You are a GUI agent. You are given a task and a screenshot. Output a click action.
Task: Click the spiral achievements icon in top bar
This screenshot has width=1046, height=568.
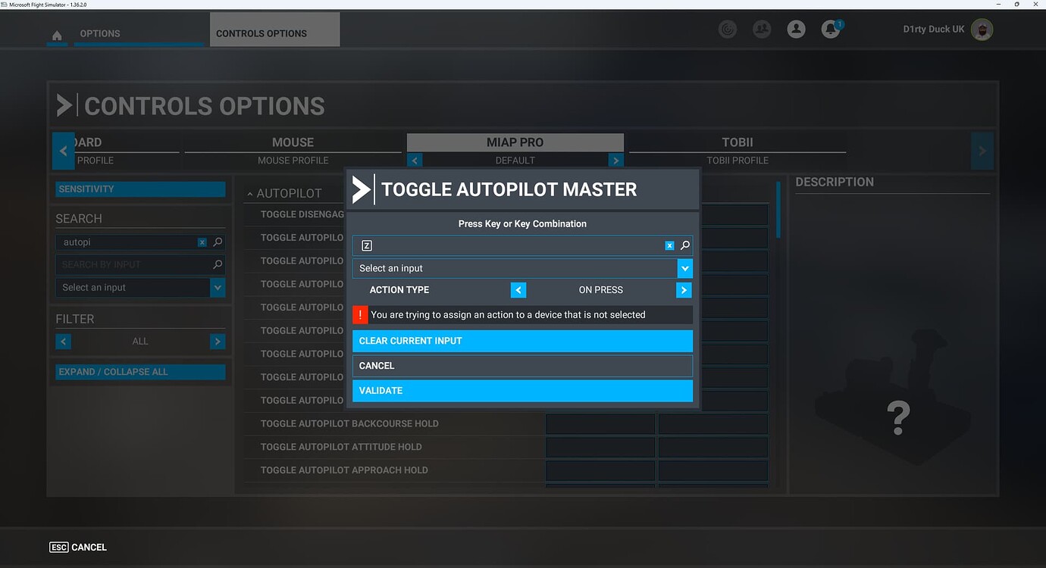tap(728, 29)
